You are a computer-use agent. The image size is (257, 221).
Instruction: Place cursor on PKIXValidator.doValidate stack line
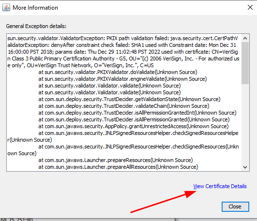click(118, 72)
